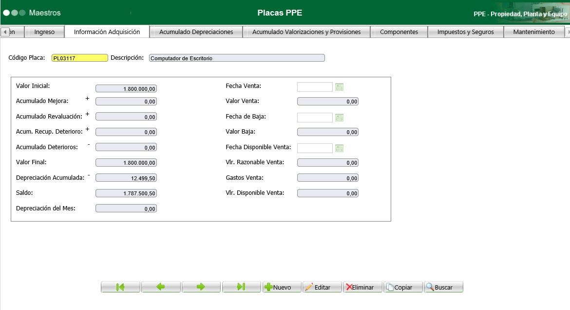The image size is (570, 310).
Task: Open Mantenimiento tab
Action: tap(533, 32)
